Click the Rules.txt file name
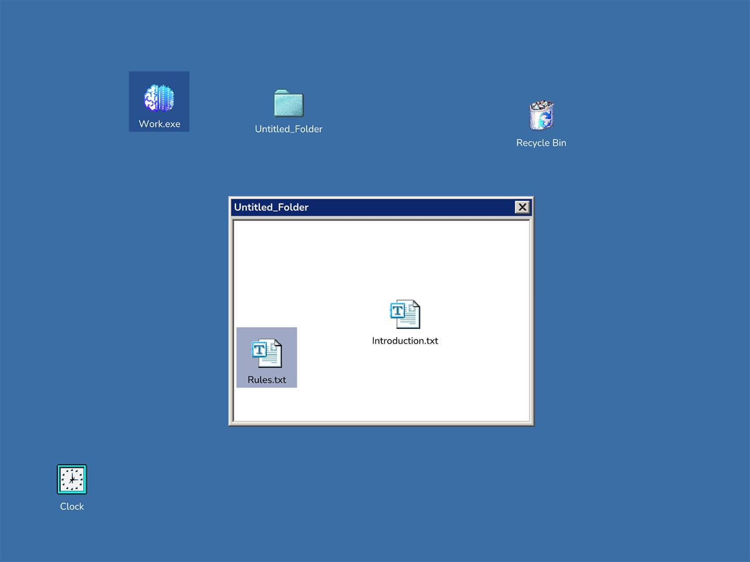The height and width of the screenshot is (562, 750). coord(267,380)
